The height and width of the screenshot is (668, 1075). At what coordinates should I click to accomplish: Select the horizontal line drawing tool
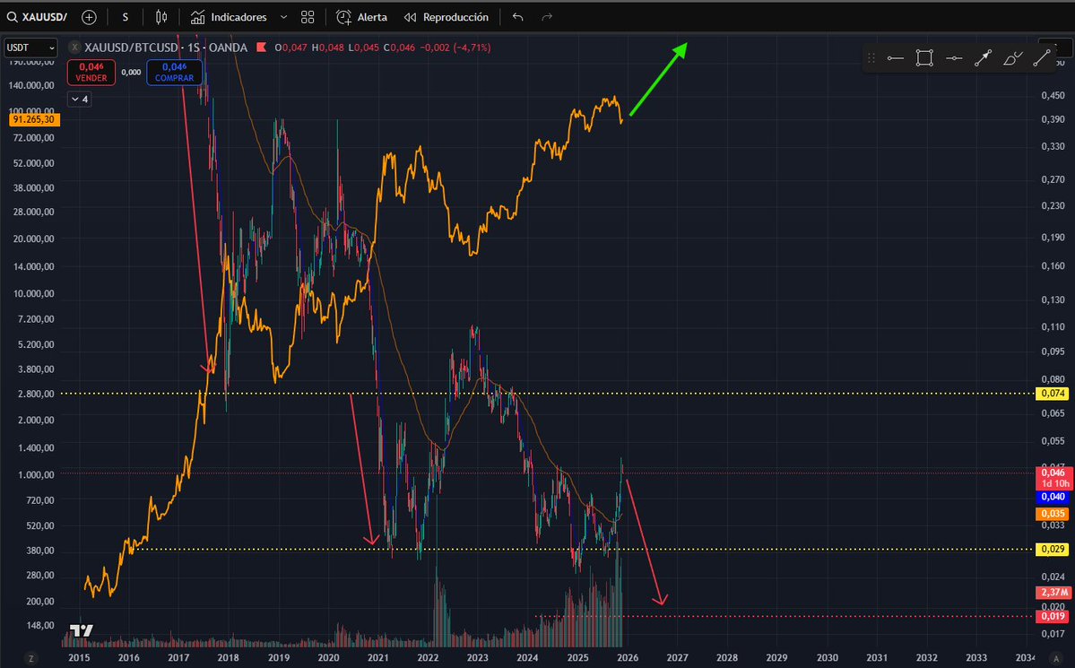[954, 58]
